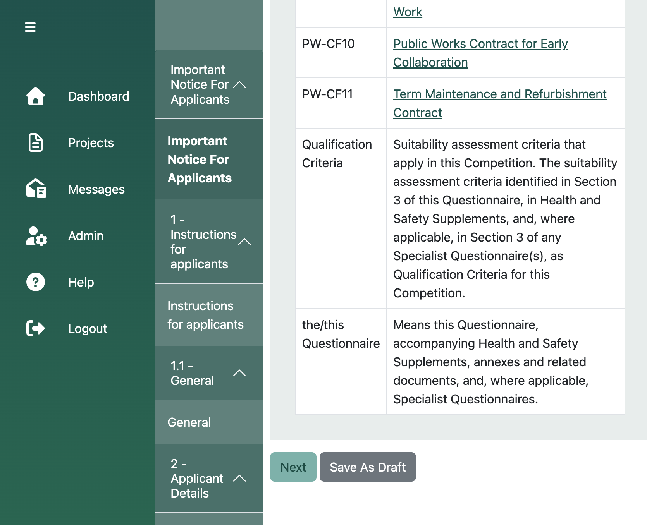Toggle the hamburger menu icon
The width and height of the screenshot is (647, 525).
click(x=30, y=27)
